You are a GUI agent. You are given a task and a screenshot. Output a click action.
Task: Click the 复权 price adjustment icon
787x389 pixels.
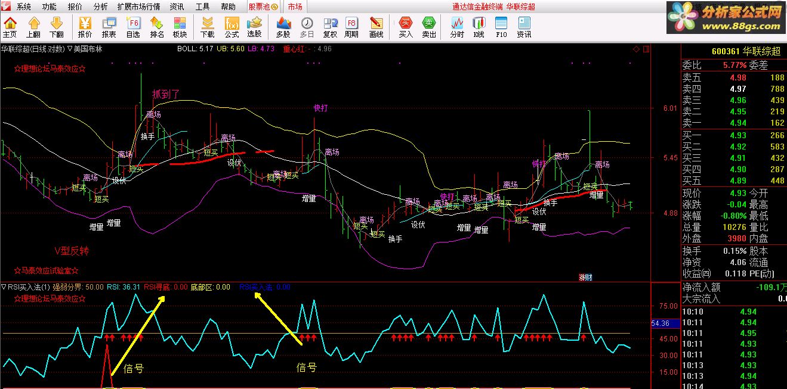coord(330,27)
